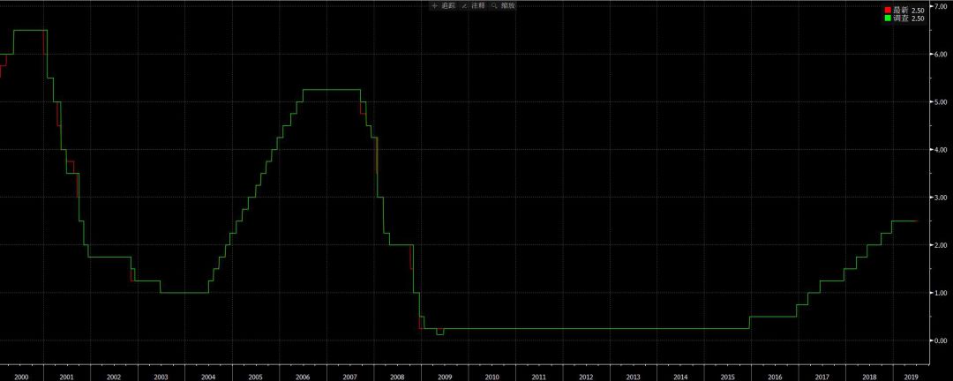Screen dimensions: 953x381
Task: Select the 2012 year label on time axis
Action: pos(586,377)
